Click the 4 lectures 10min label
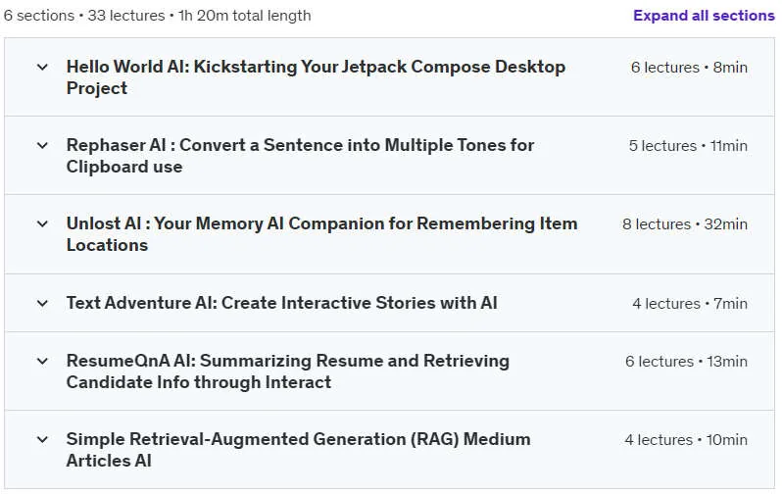782x494 pixels. pos(686,440)
